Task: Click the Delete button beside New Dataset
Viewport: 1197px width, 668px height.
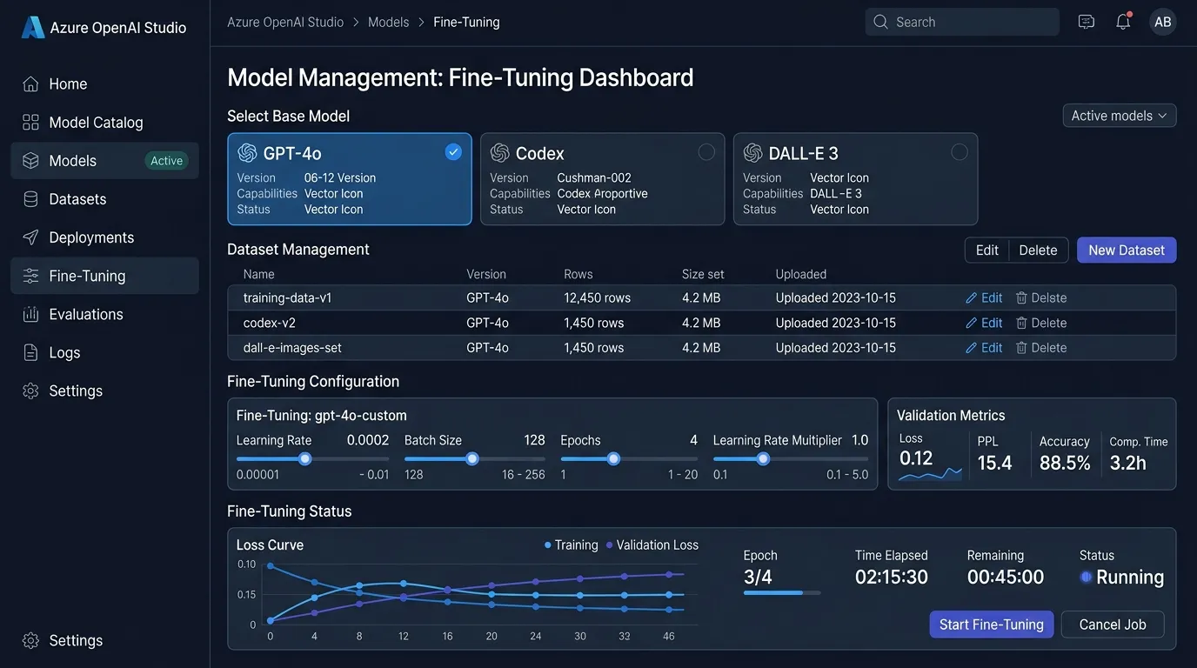Action: coord(1038,250)
